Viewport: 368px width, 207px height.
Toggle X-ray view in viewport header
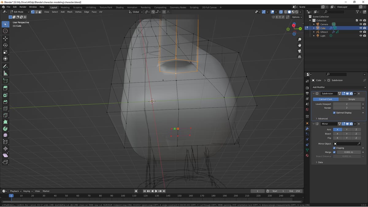tap(281, 12)
